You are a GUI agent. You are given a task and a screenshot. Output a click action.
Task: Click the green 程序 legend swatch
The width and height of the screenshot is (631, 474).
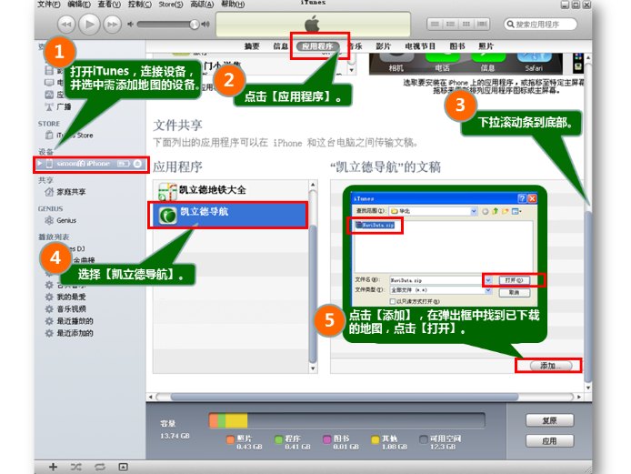pos(278,439)
